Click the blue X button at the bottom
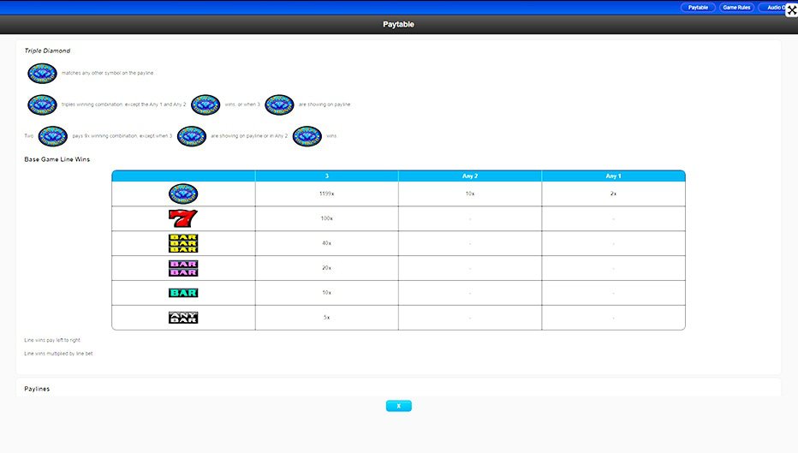 tap(398, 406)
